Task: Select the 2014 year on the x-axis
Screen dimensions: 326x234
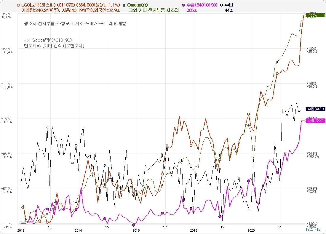Action: click(78, 230)
